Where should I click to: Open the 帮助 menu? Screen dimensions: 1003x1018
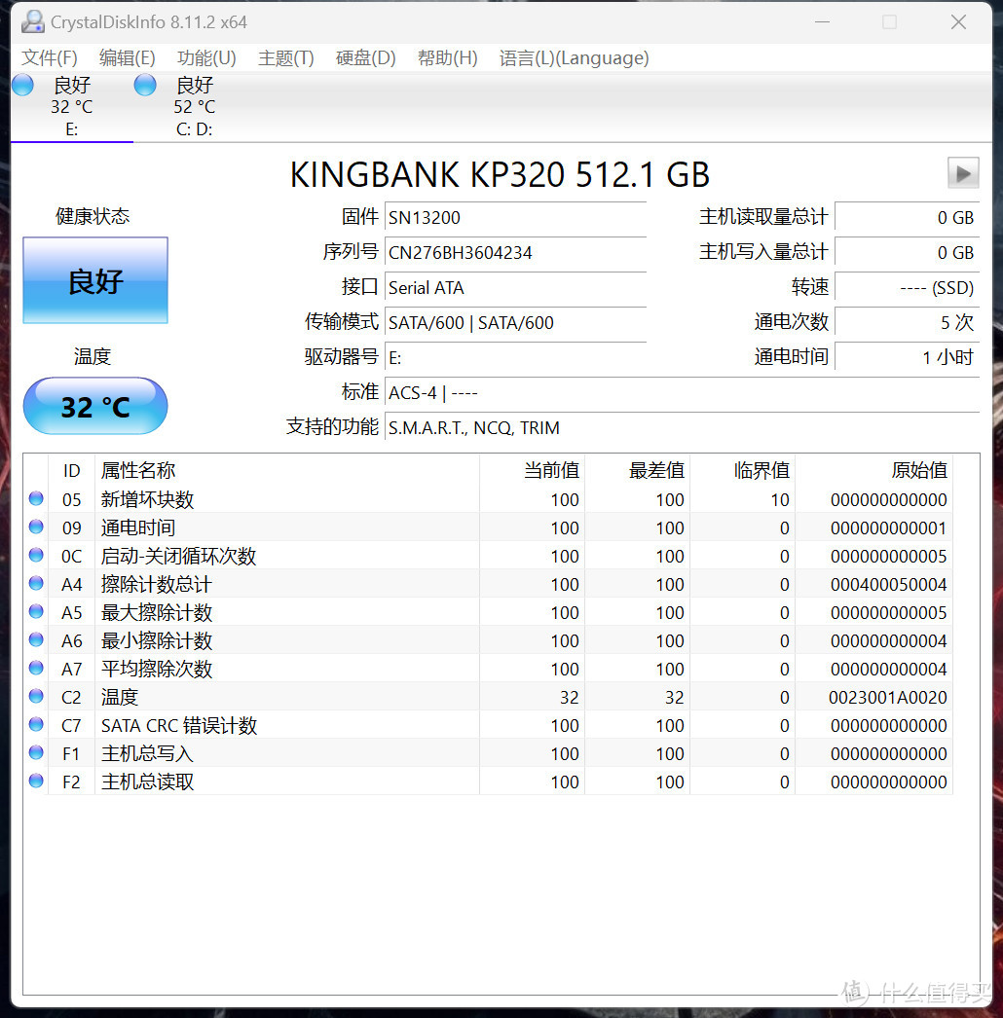pos(446,58)
